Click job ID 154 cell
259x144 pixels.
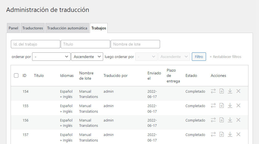[25, 91]
